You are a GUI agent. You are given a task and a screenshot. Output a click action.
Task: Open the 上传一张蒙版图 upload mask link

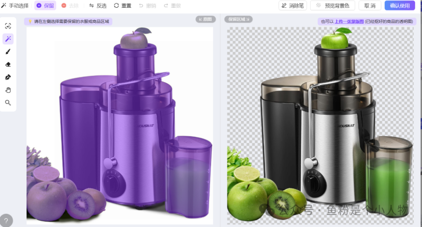349,21
